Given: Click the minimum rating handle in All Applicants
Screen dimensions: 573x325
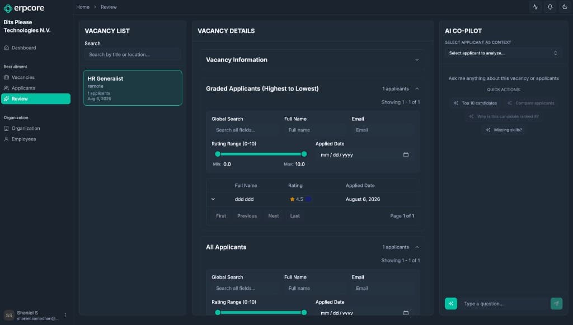Looking at the screenshot, I should [218, 313].
